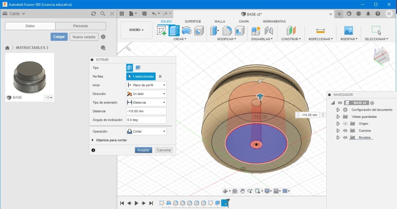Toggle visibility of Cuerpos folder
This screenshot has height=209, width=397.
tap(345, 130)
